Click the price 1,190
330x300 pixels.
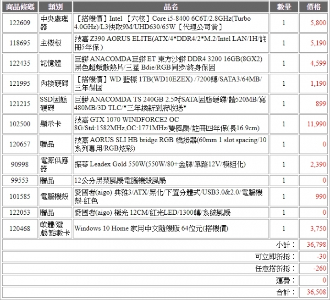[x=318, y=83]
